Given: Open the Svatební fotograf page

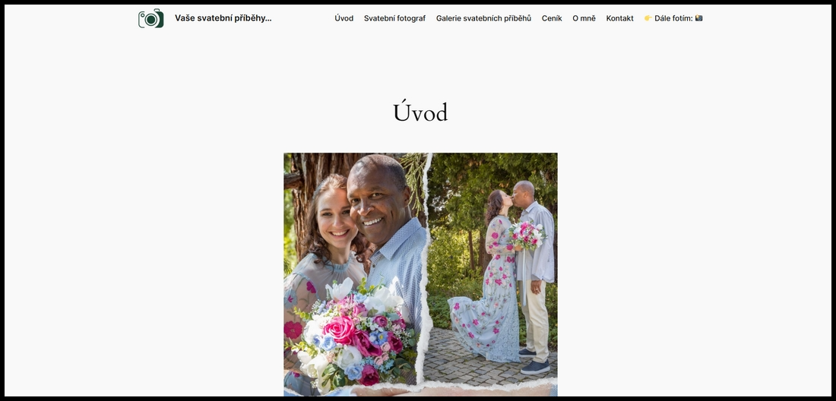Looking at the screenshot, I should point(394,18).
